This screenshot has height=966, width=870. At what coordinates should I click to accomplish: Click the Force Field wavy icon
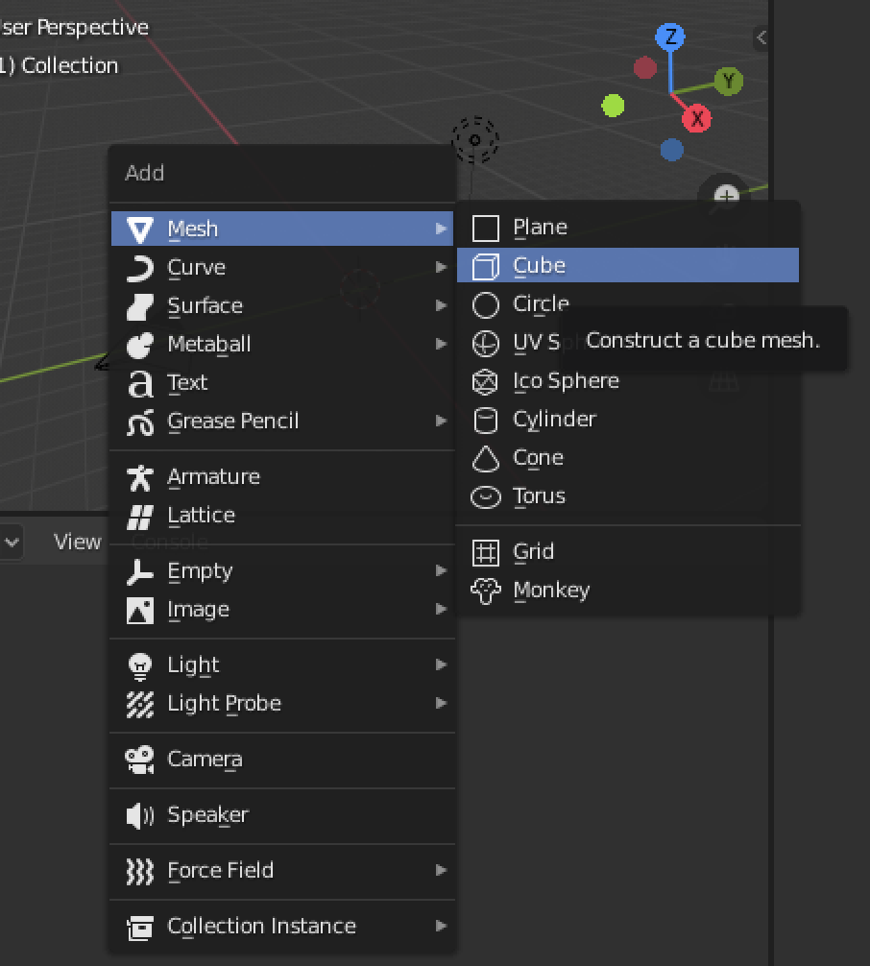pos(140,871)
